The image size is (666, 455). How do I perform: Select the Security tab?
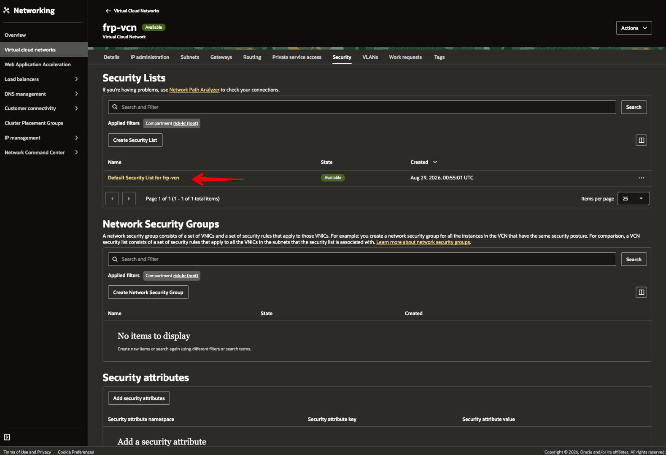(x=342, y=57)
